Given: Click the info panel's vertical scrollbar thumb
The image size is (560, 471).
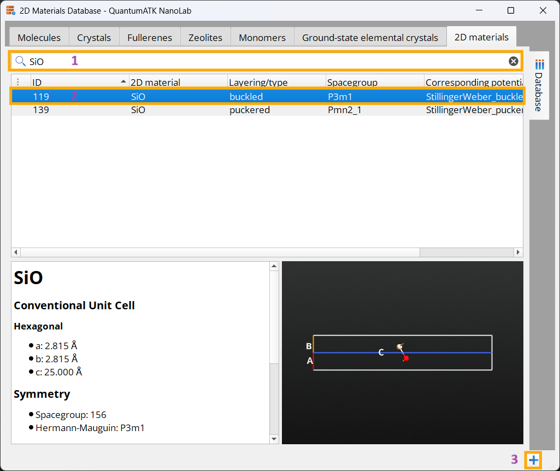Looking at the screenshot, I should pyautogui.click(x=274, y=317).
